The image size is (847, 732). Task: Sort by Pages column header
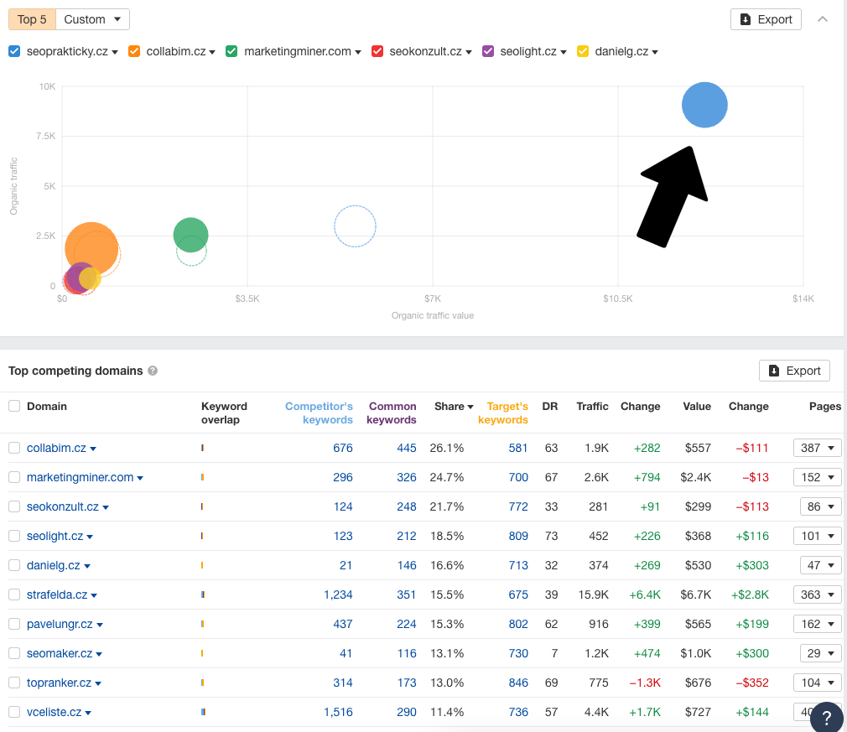click(x=825, y=406)
